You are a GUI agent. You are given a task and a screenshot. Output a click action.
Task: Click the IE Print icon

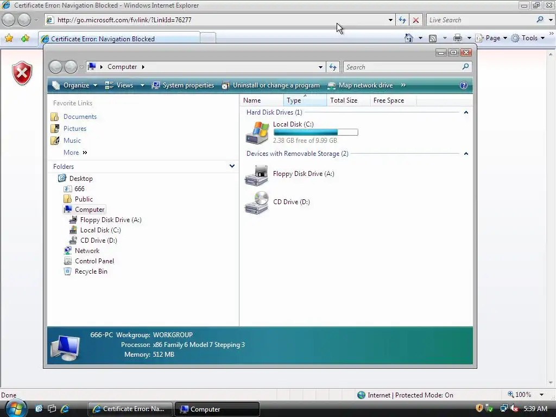pyautogui.click(x=458, y=38)
